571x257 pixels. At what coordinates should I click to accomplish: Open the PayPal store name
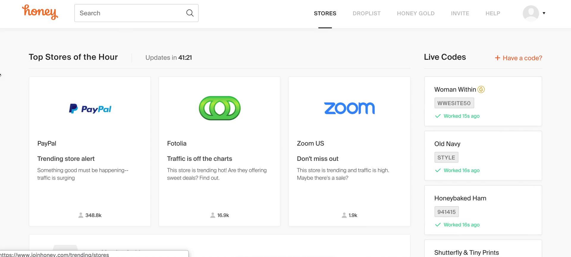tap(47, 143)
